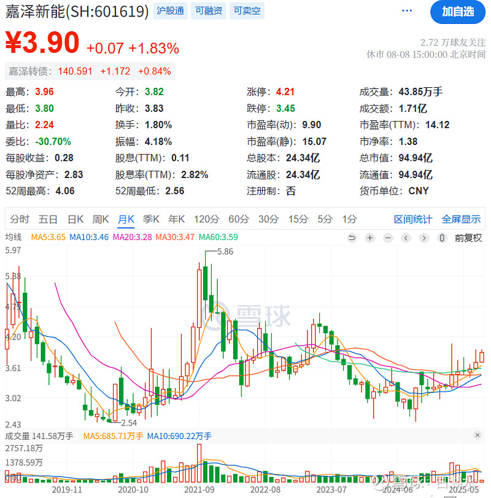Screen dimensions: 491x498
Task: Shift the chart left with the left chevron
Action: (x=406, y=238)
